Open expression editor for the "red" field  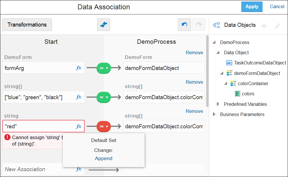[79, 126]
